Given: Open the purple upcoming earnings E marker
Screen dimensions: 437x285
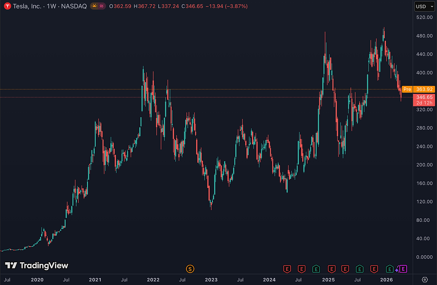Looking at the screenshot, I should tap(403, 269).
